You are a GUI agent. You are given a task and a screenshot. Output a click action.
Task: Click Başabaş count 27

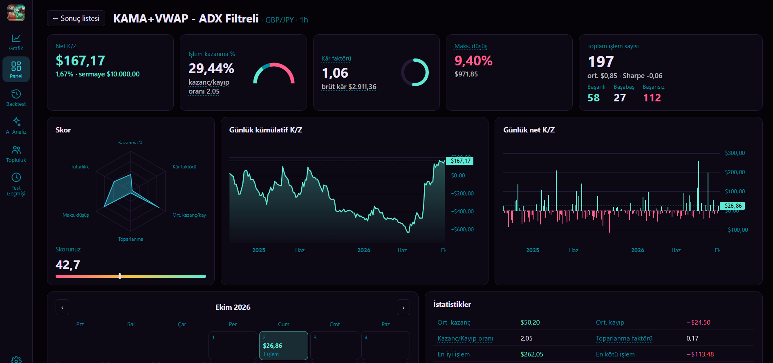coord(620,98)
